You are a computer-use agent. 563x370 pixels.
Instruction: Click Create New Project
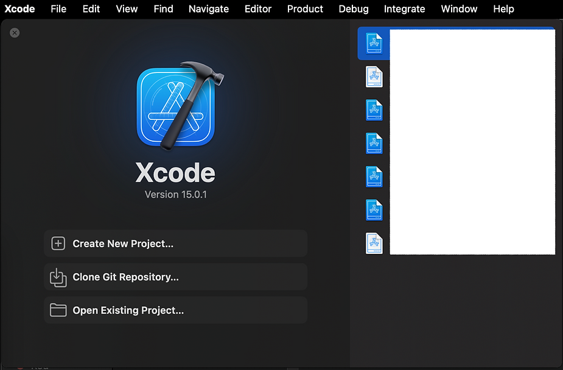point(124,243)
